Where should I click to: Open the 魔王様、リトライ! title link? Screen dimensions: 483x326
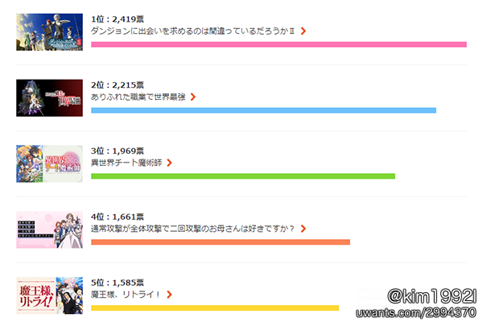tap(126, 295)
